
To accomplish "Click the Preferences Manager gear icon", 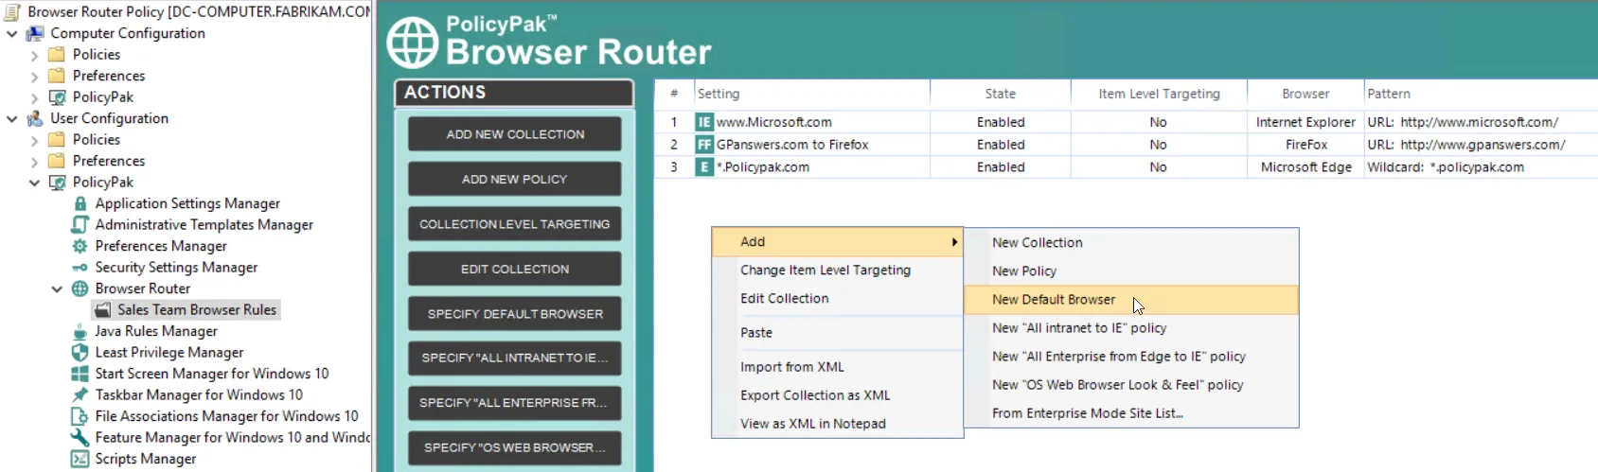I will pyautogui.click(x=80, y=246).
